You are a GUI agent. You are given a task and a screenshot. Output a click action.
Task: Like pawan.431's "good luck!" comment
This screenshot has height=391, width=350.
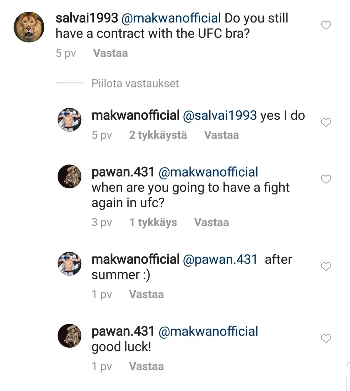326,339
